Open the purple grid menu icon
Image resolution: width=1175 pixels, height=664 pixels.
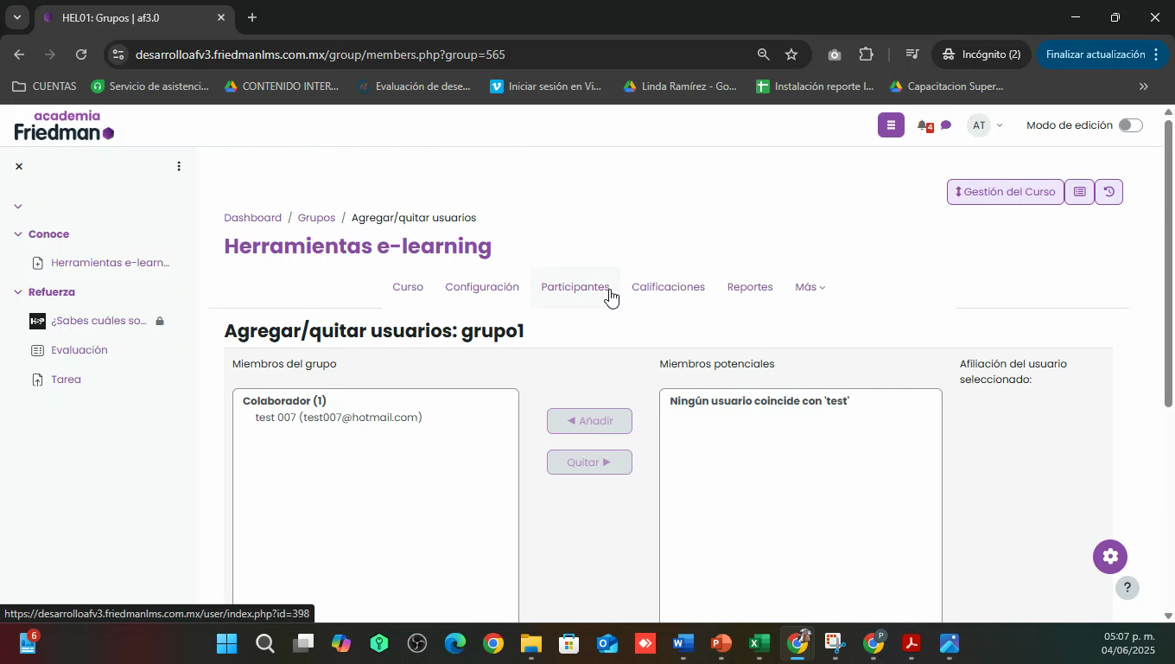(891, 125)
